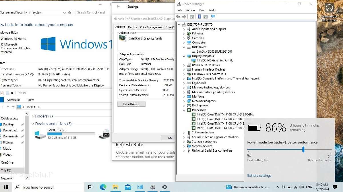
Task: Click in Search Control Panel field
Action: 93,13
